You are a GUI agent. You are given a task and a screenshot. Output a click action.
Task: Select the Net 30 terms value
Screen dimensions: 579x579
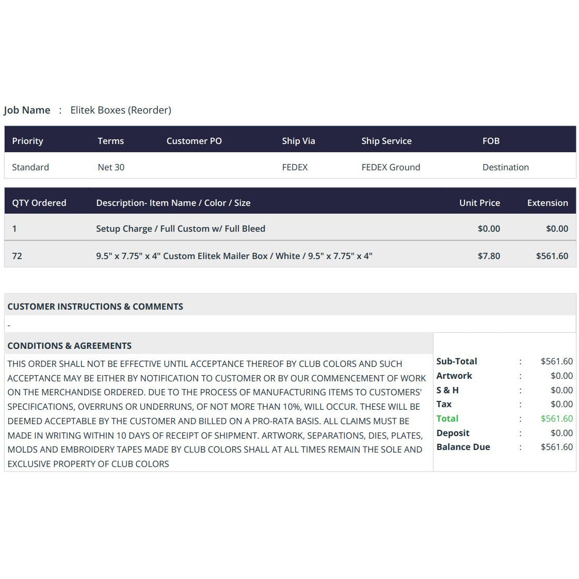pyautogui.click(x=111, y=167)
